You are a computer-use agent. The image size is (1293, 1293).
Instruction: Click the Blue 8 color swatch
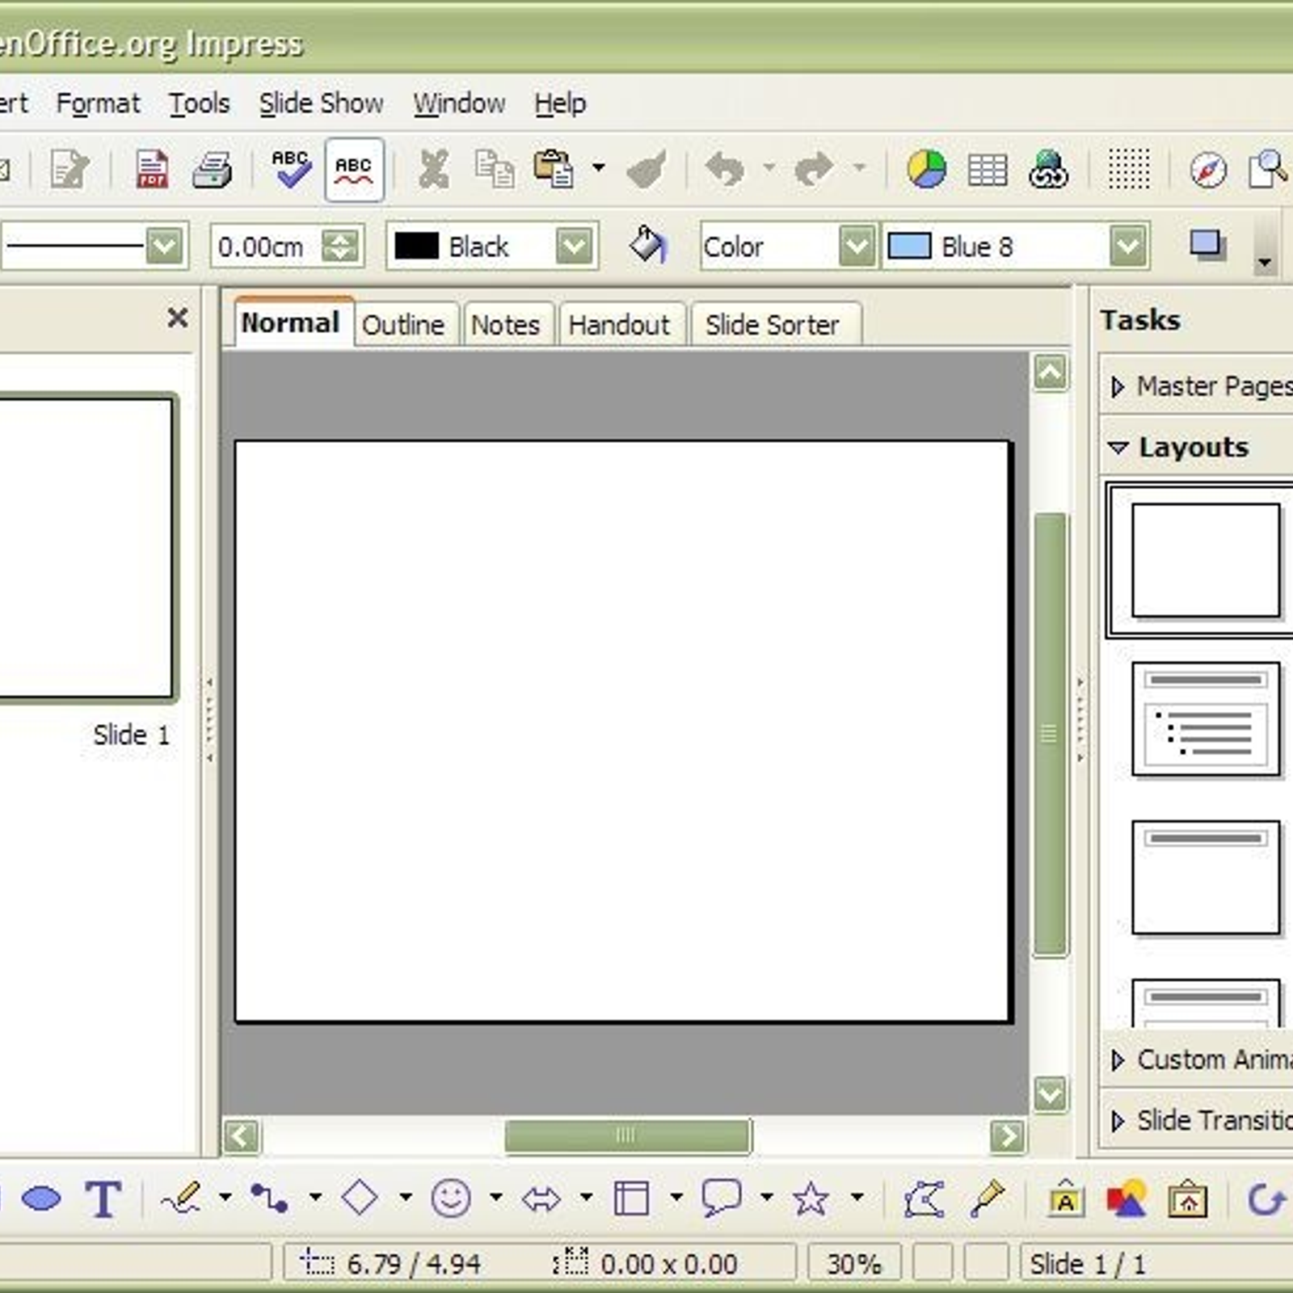(909, 246)
